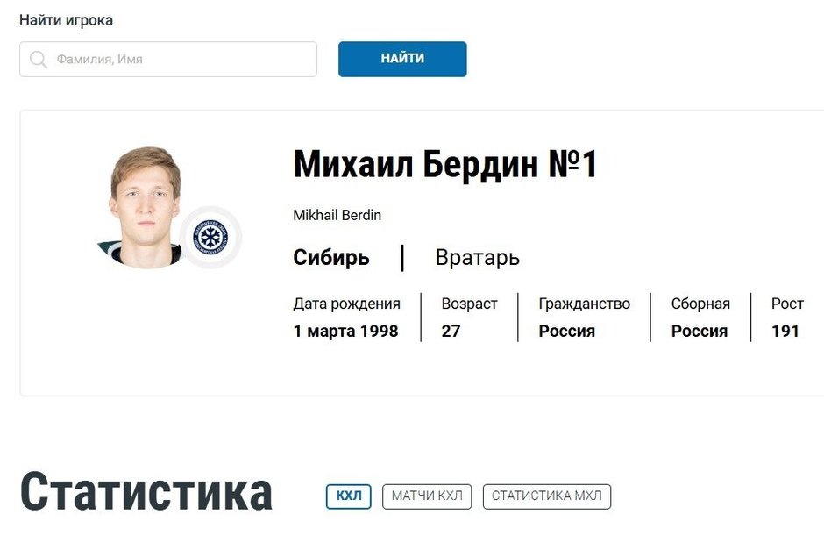
Task: Click the divider between Сибирь and Вратарь
Action: [402, 257]
